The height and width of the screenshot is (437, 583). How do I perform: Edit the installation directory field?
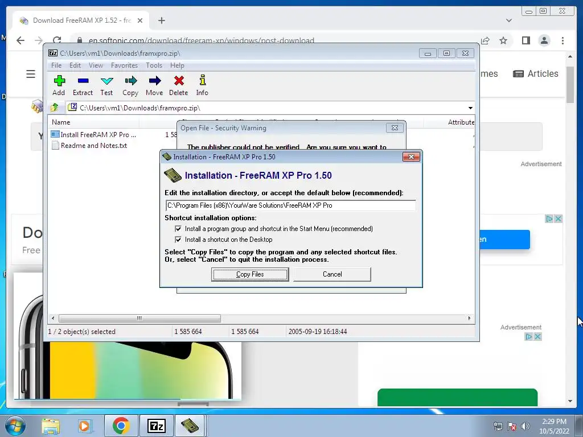291,205
